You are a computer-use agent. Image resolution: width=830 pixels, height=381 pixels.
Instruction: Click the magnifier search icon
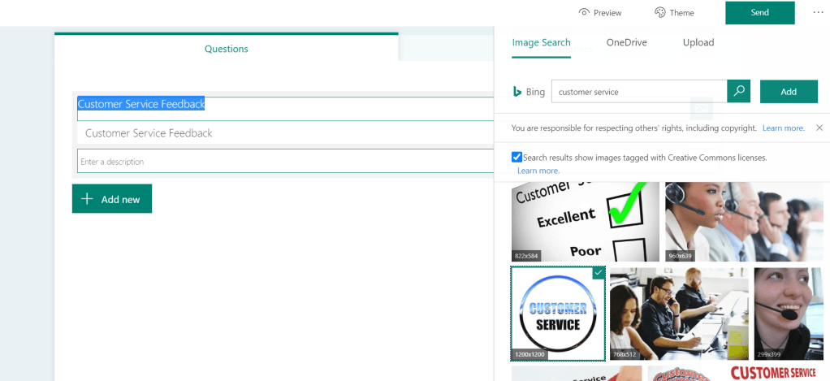(738, 92)
